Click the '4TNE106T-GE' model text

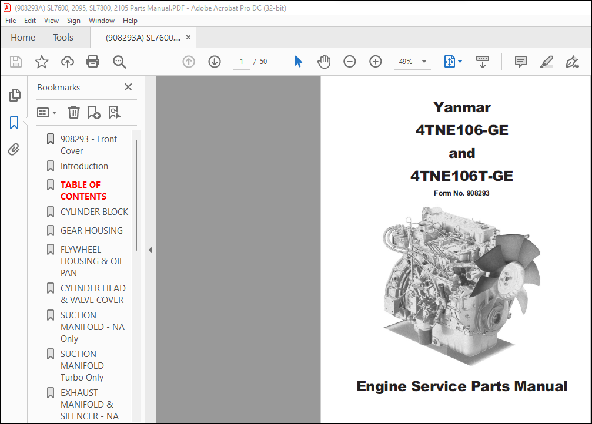tap(461, 176)
